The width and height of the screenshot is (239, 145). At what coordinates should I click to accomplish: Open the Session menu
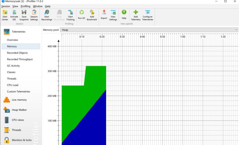tap(6, 6)
